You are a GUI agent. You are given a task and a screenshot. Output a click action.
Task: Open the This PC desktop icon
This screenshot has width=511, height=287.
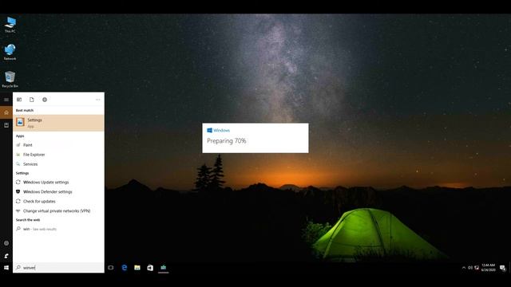(10, 25)
